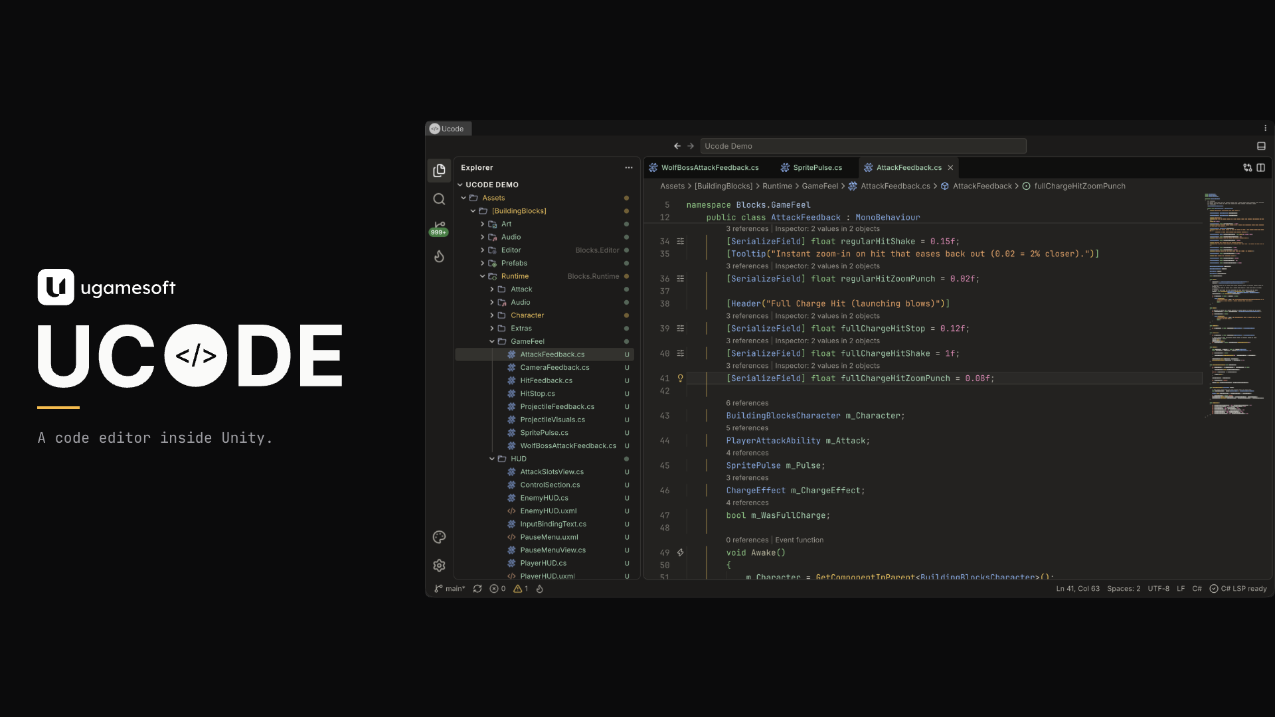The width and height of the screenshot is (1275, 717).
Task: Expand the Prefabs folder
Action: [483, 264]
